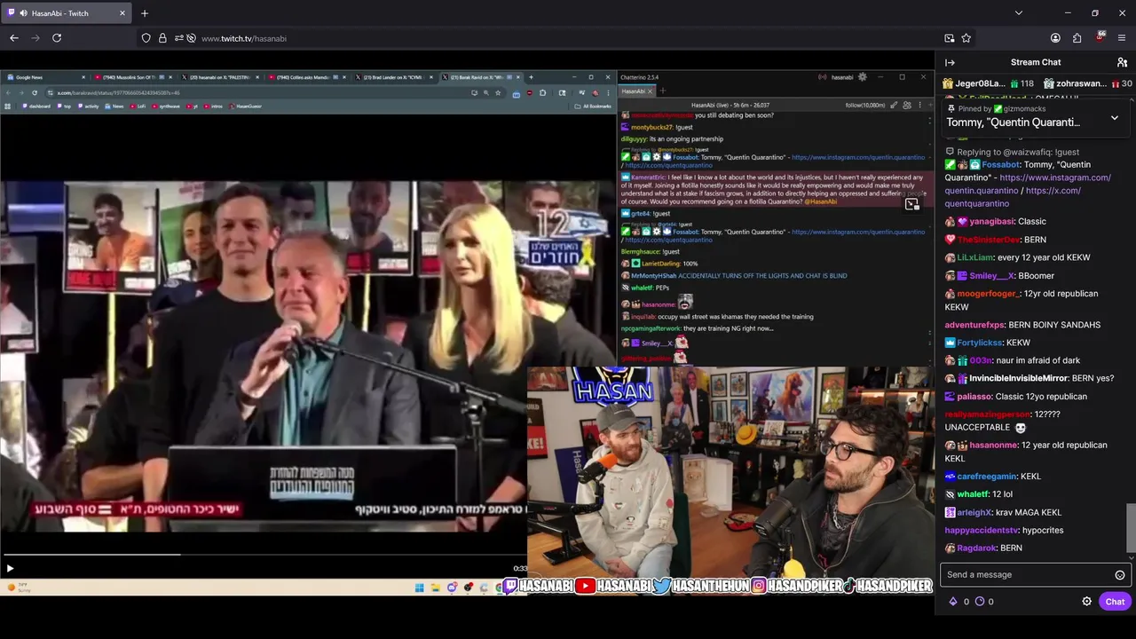Click InvincibleInvisibleMirror username in chat
The height and width of the screenshot is (639, 1136).
(x=1018, y=379)
